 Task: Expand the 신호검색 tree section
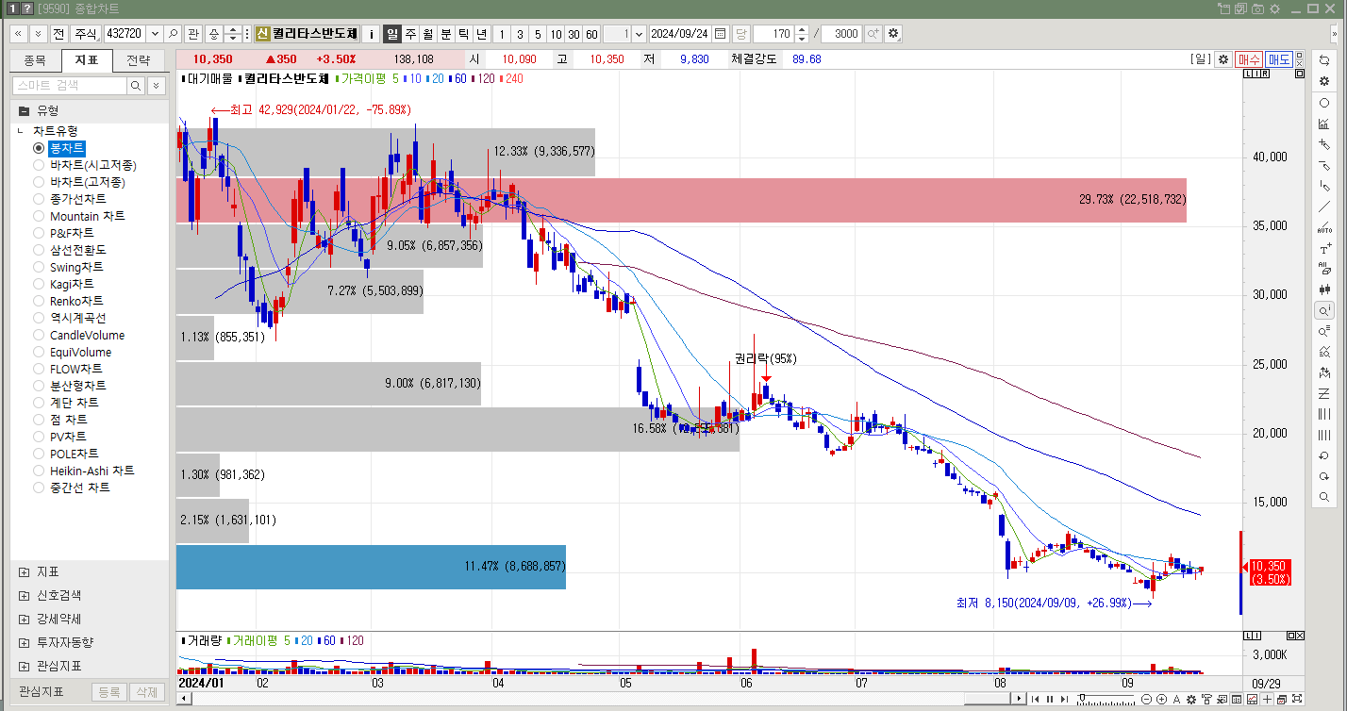click(x=24, y=595)
